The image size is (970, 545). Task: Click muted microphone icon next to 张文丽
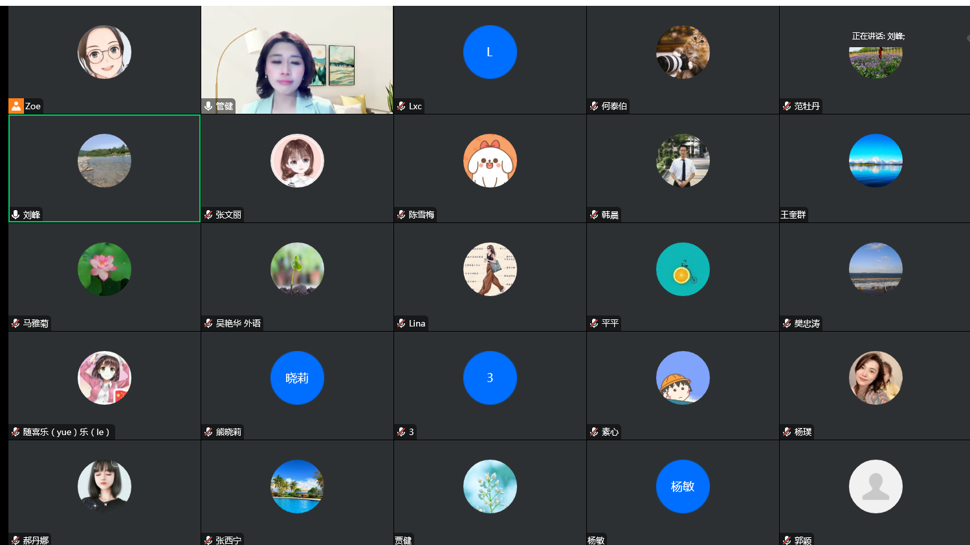(x=208, y=215)
